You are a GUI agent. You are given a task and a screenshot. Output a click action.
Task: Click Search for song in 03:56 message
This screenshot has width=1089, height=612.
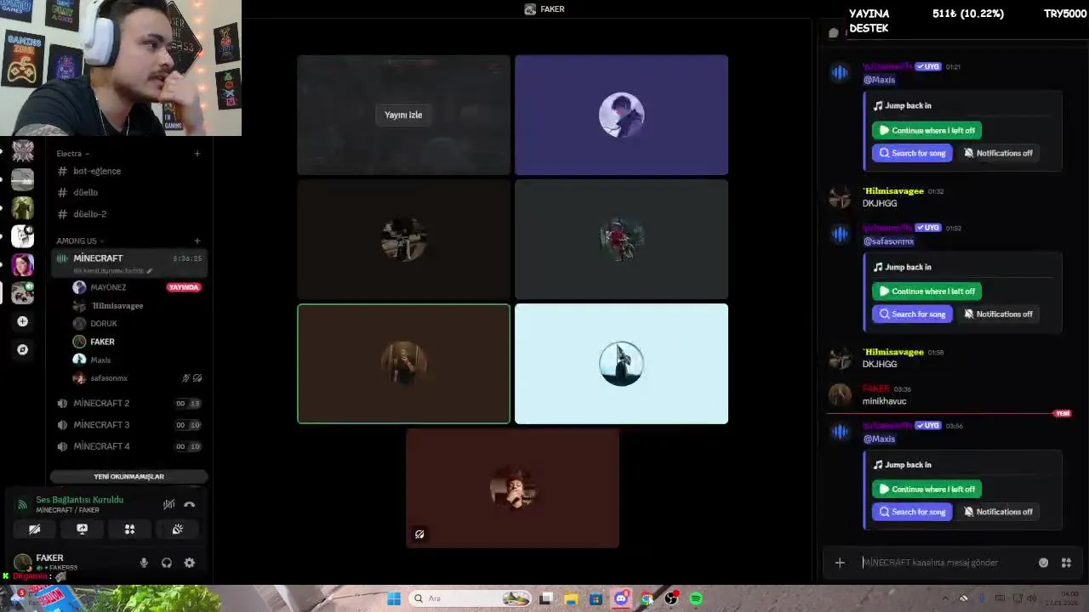(912, 512)
